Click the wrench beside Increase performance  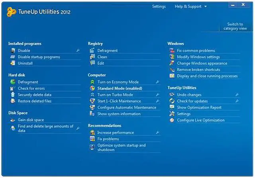point(157,133)
